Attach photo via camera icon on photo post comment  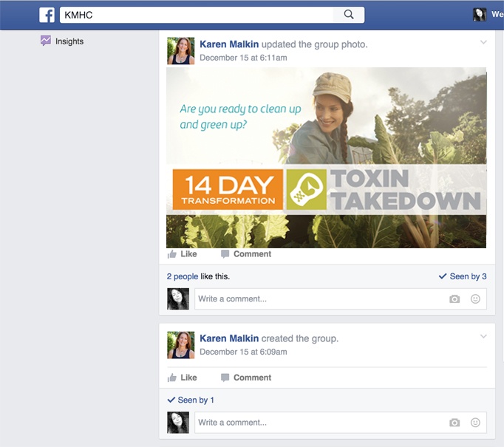point(454,299)
